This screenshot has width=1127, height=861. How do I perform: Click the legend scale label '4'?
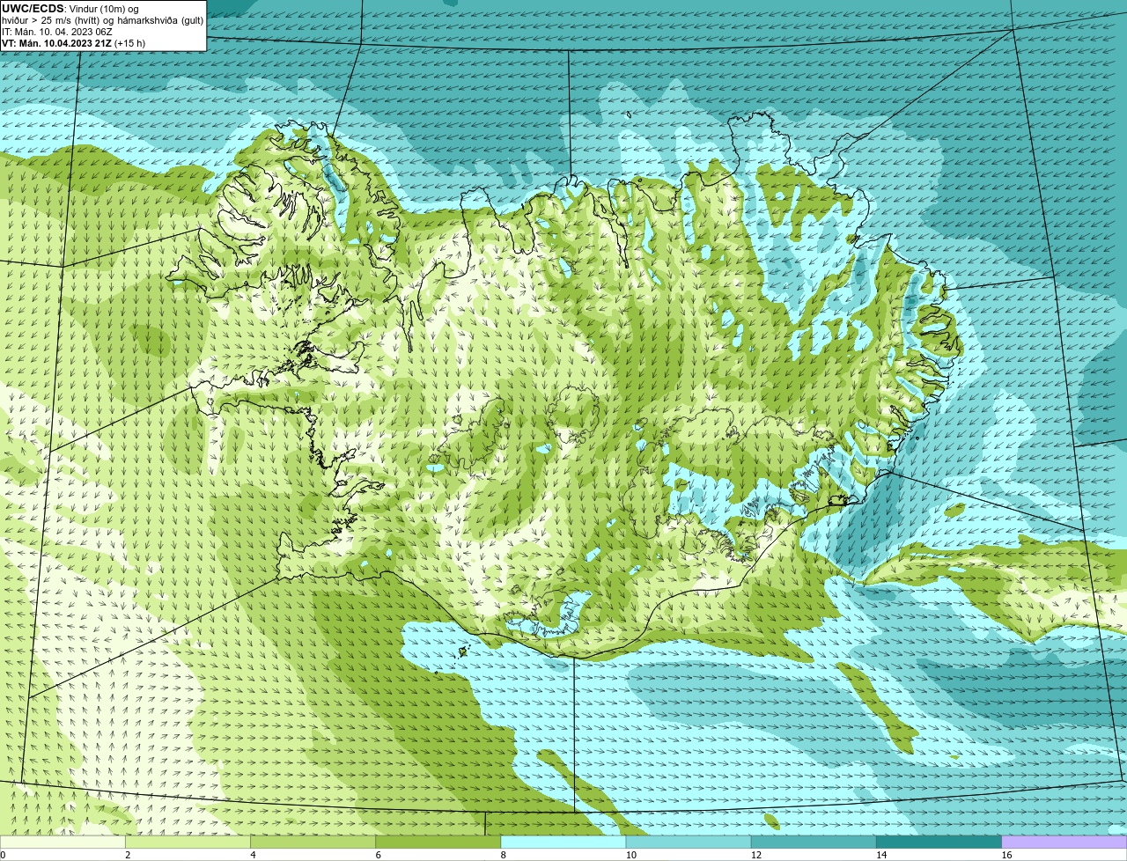pyautogui.click(x=253, y=855)
